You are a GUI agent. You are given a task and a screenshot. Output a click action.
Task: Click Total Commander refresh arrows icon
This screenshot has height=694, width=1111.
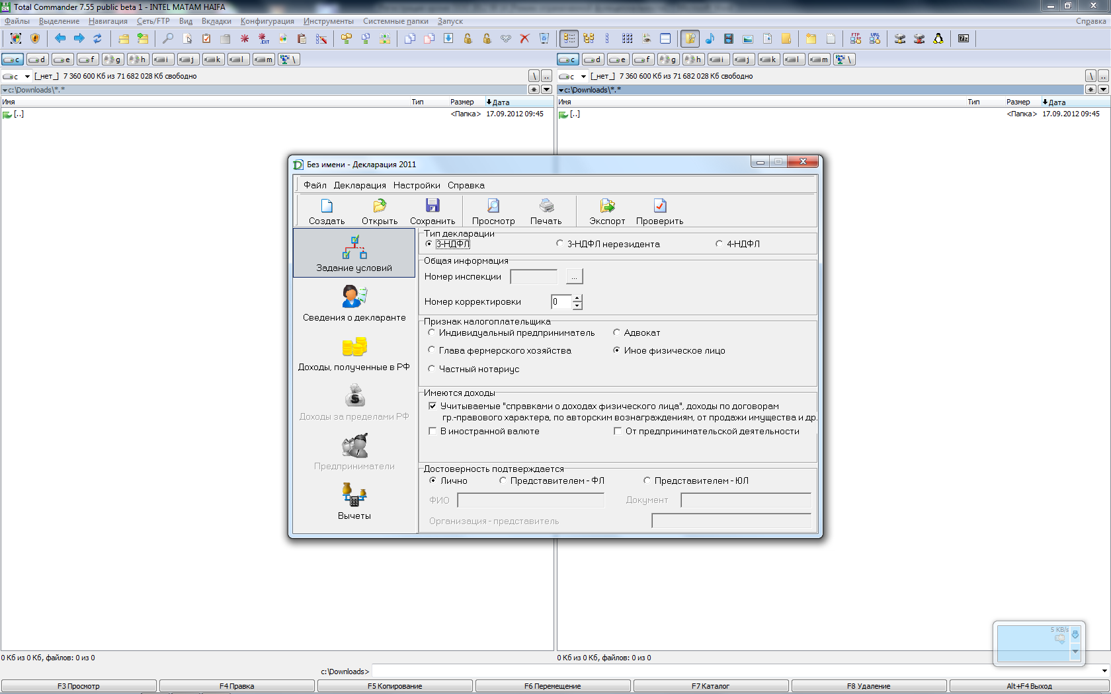pyautogui.click(x=98, y=38)
